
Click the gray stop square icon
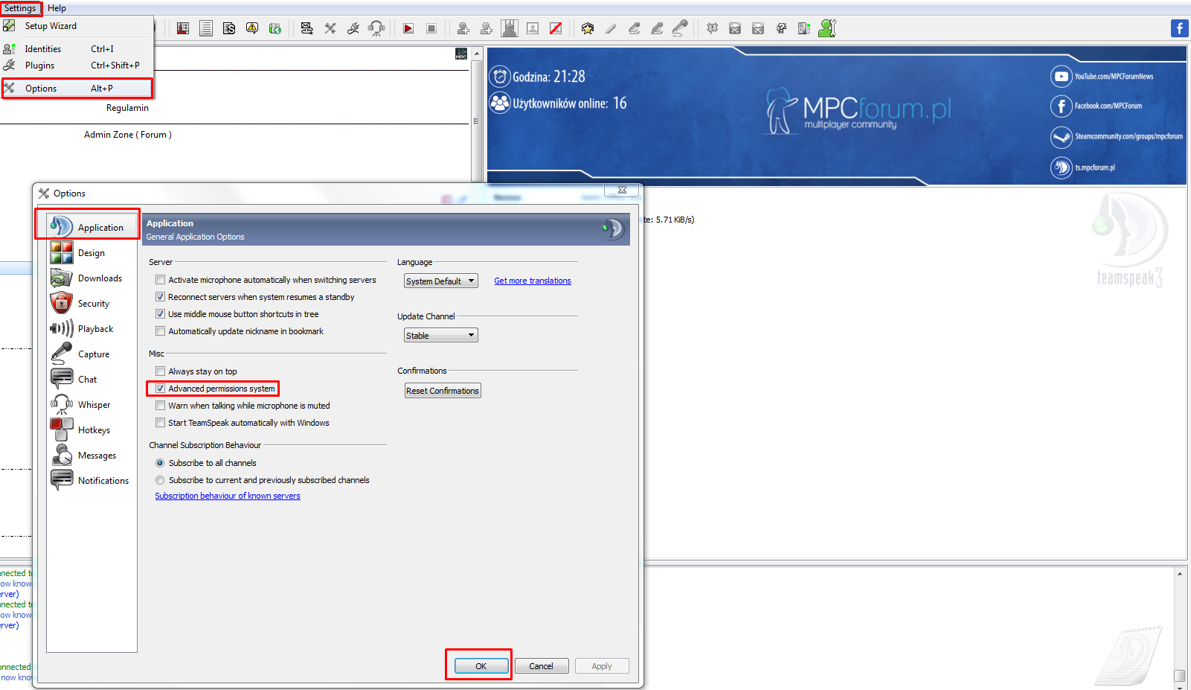click(431, 28)
